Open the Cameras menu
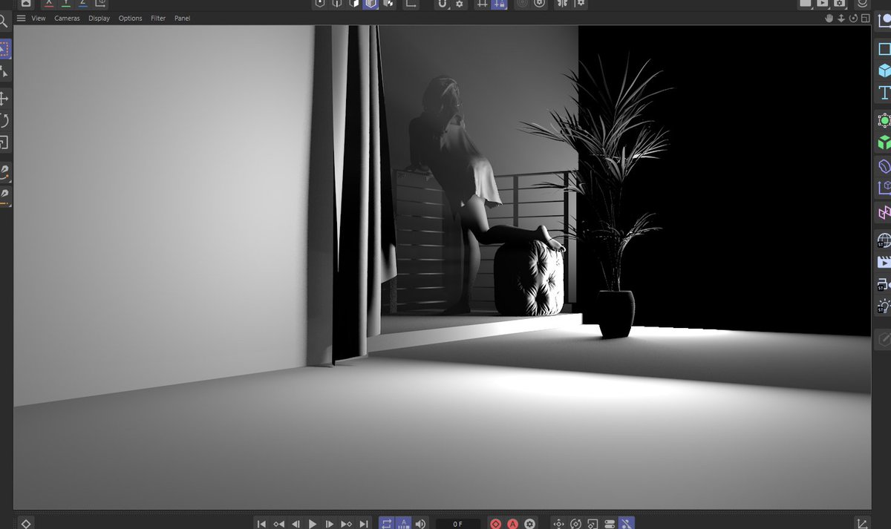 (67, 18)
